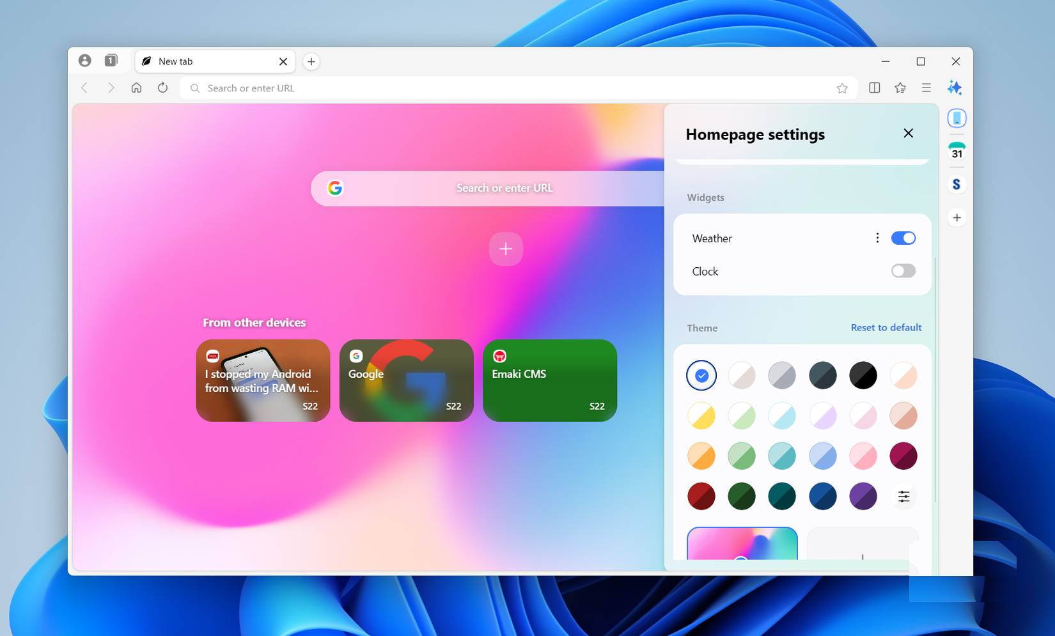
Task: Reload the page
Action: (x=162, y=88)
